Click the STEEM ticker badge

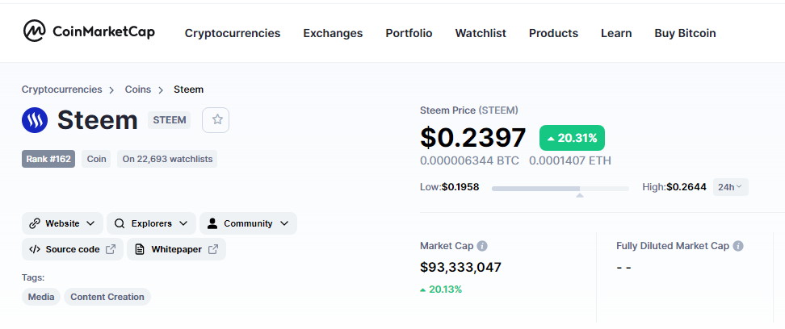tap(170, 120)
